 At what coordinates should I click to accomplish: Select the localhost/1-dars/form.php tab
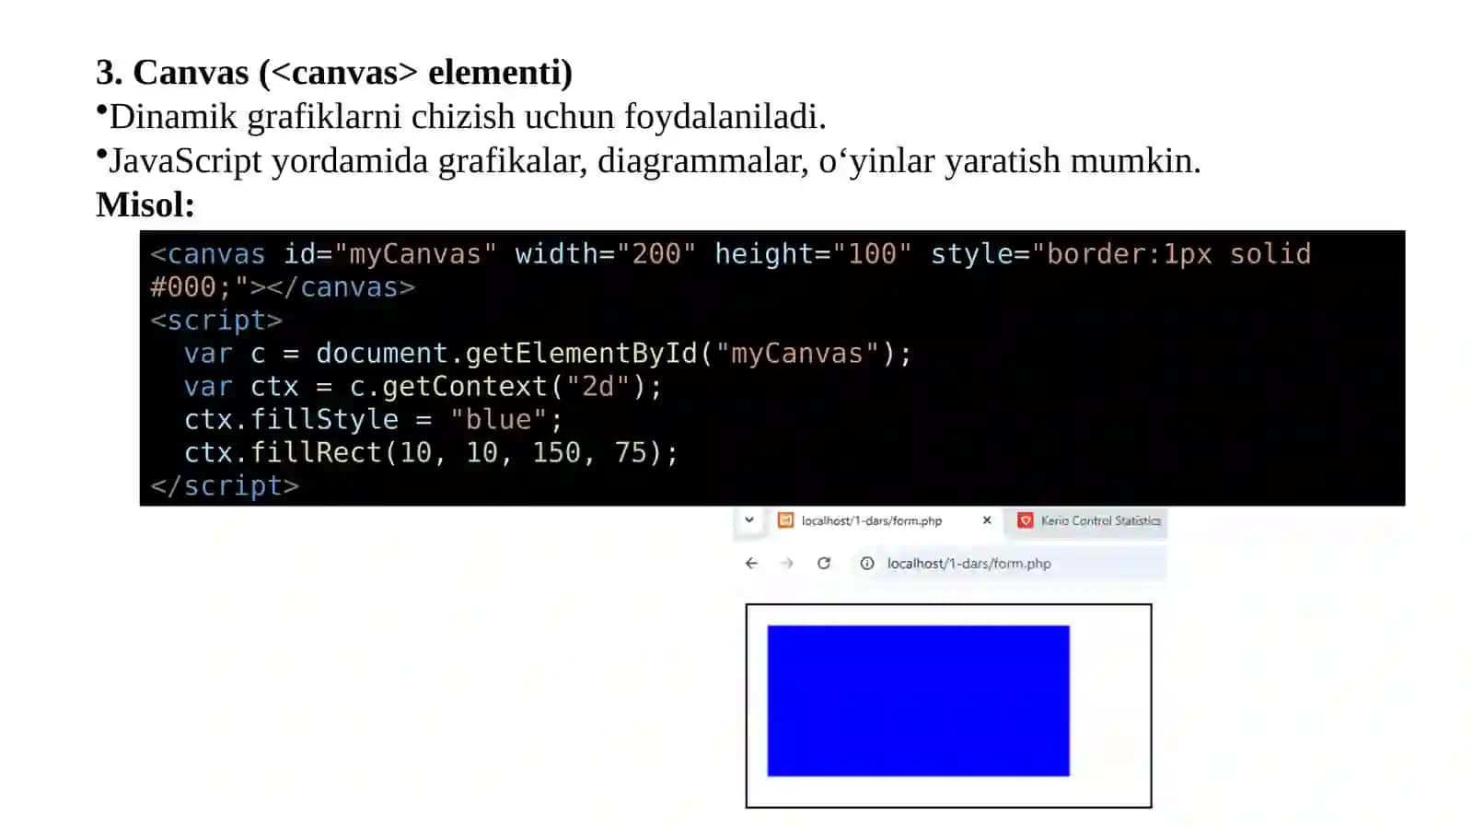[x=871, y=521]
